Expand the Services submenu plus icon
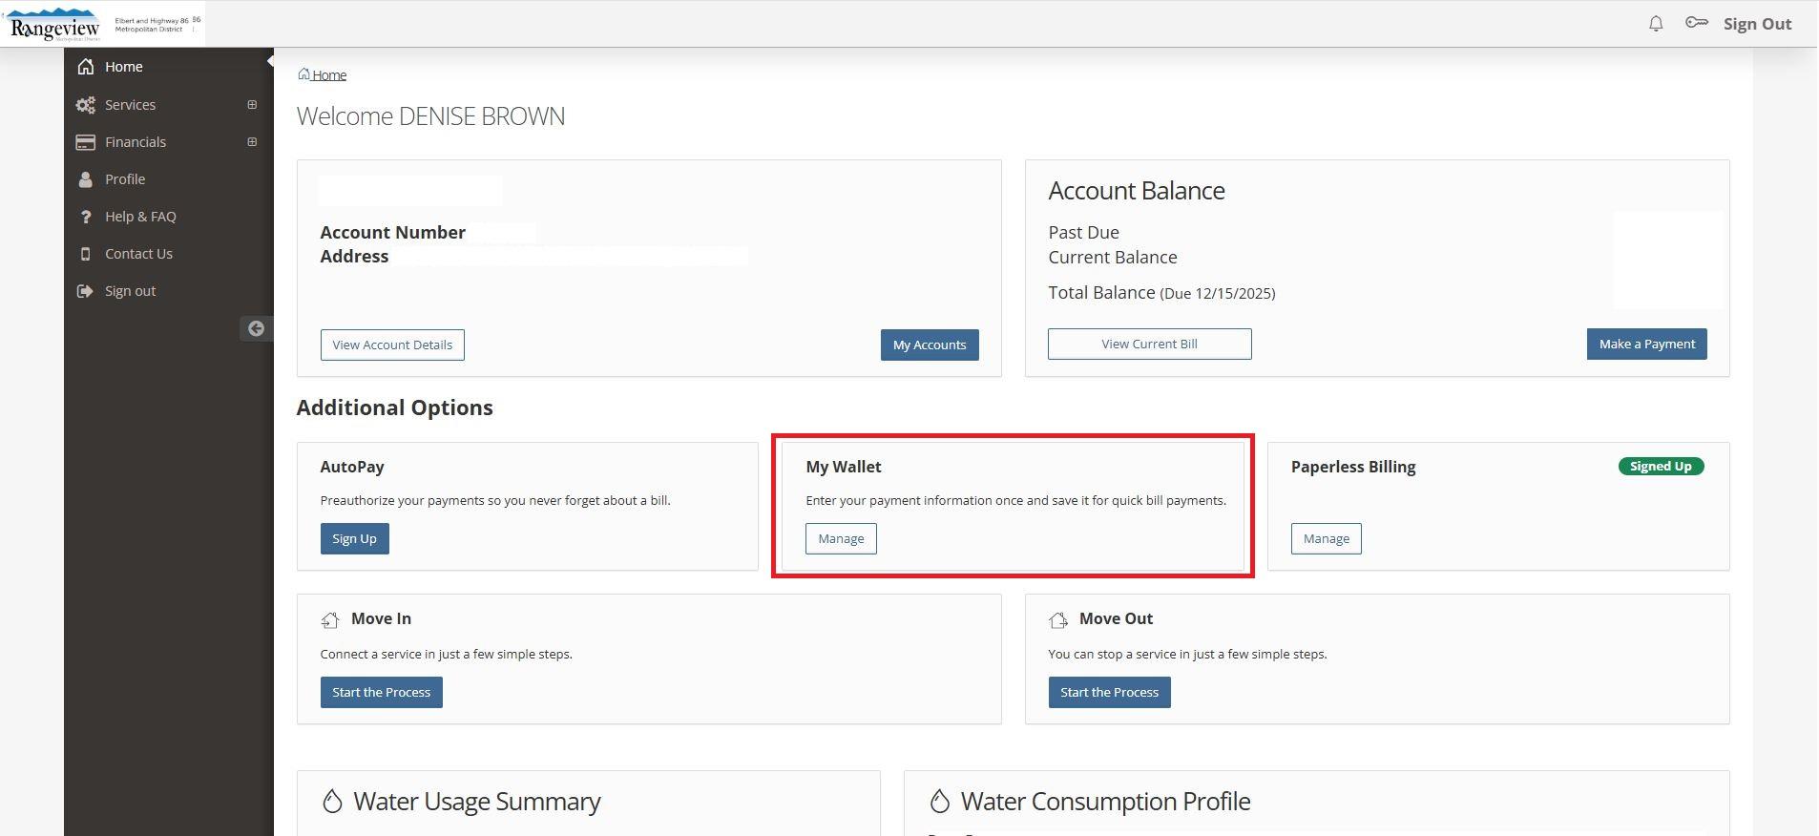 pyautogui.click(x=252, y=105)
